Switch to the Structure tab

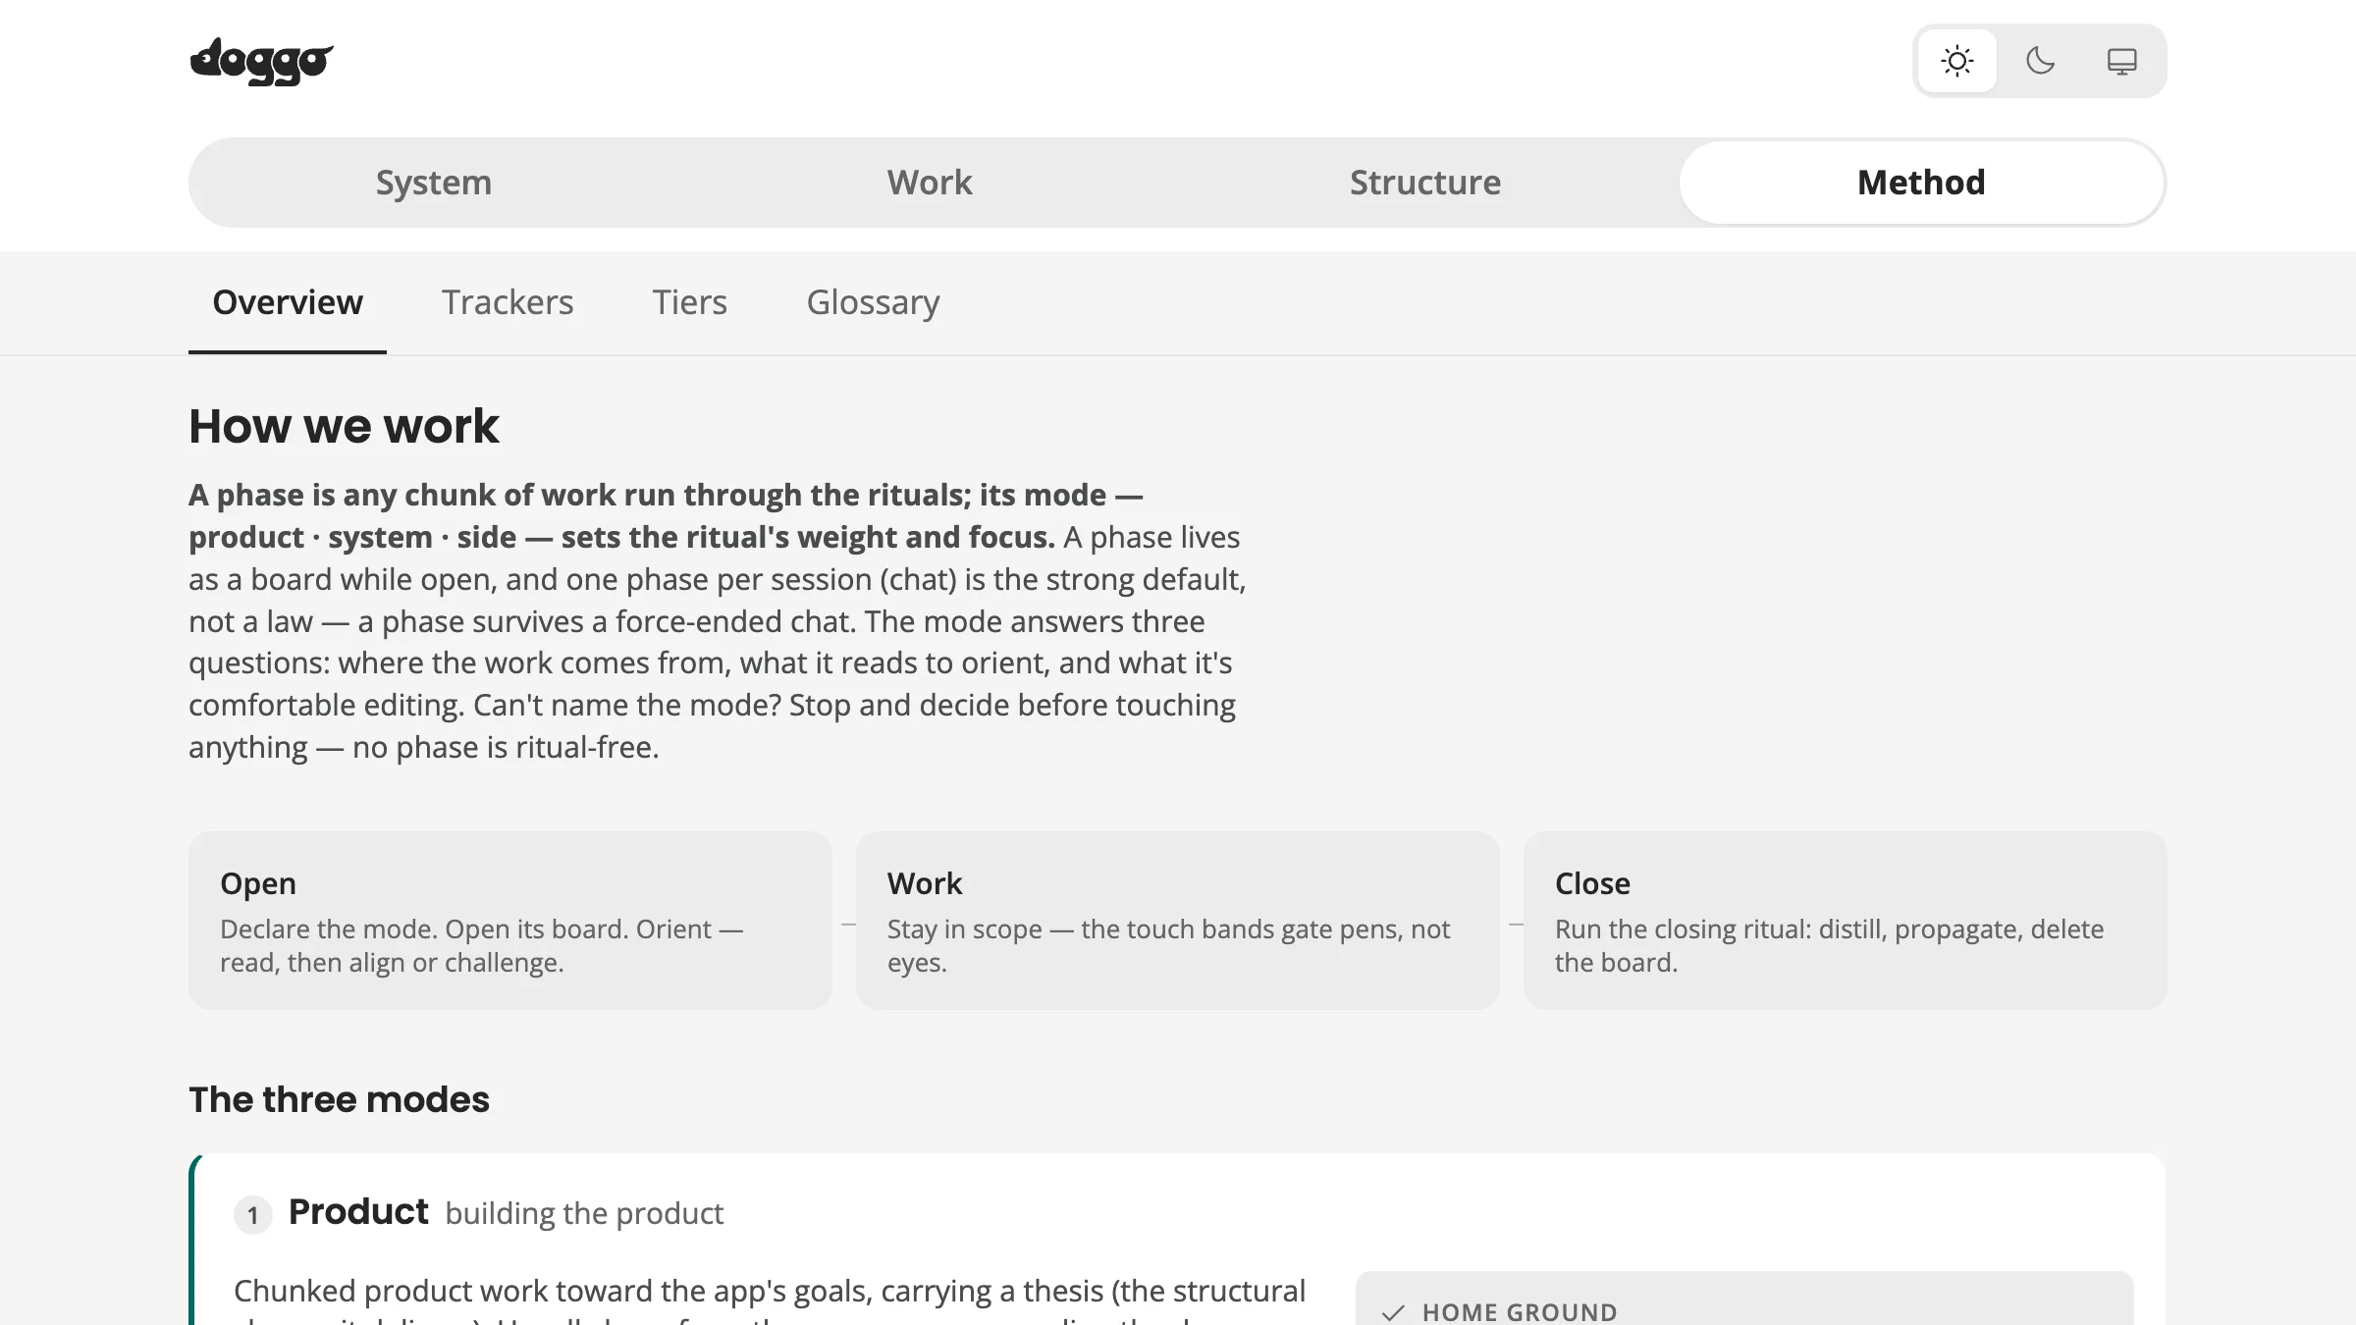[1425, 183]
